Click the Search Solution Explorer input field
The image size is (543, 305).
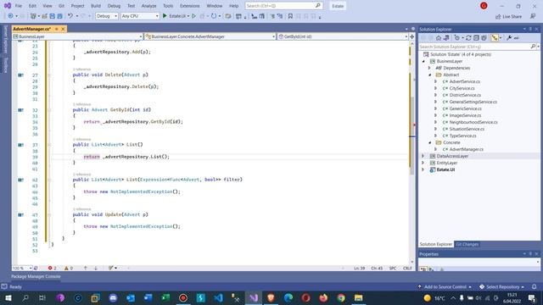474,47
